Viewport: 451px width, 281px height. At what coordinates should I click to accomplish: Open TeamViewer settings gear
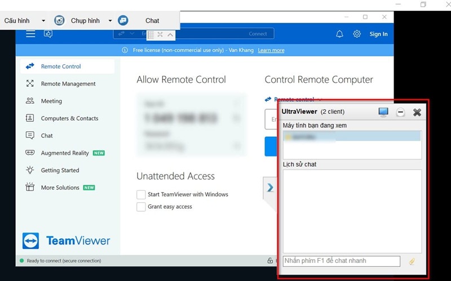tap(357, 34)
